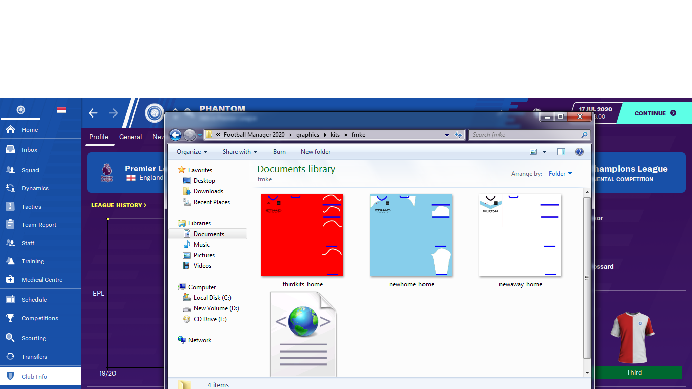Go back in Football Manager navigation
This screenshot has width=692, height=389.
point(93,113)
